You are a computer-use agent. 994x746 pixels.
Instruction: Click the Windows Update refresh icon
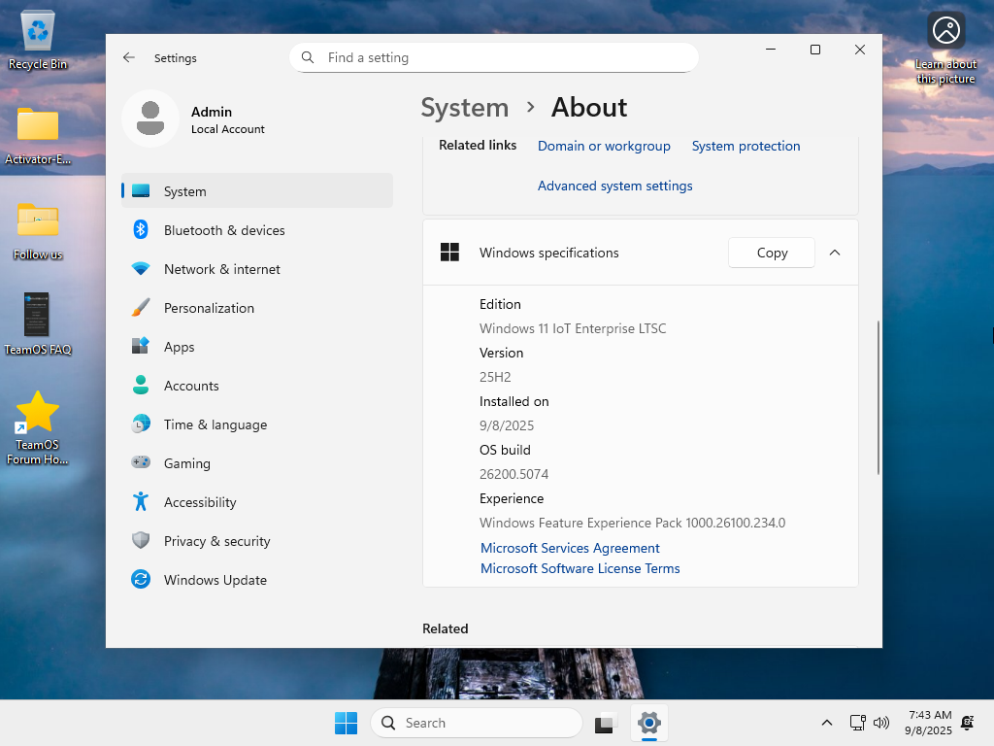(141, 579)
